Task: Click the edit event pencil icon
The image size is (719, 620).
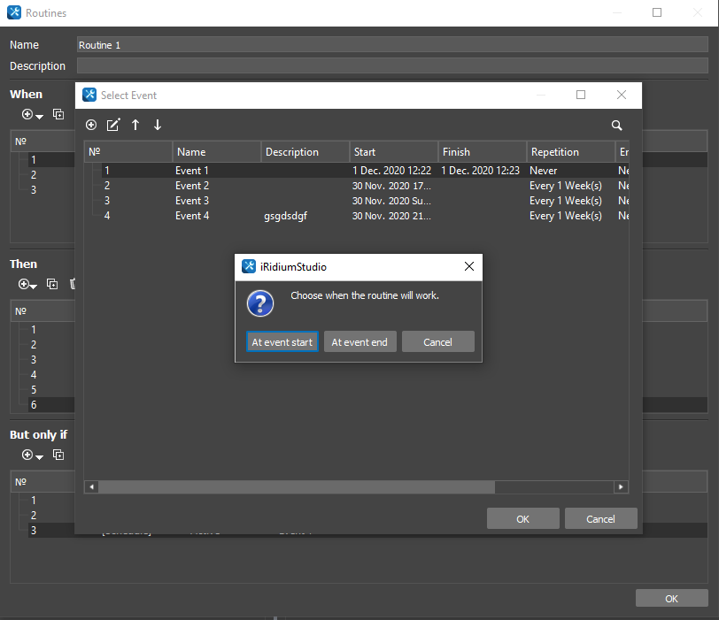Action: tap(113, 126)
